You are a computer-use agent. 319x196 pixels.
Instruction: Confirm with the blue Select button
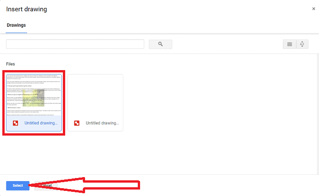pos(18,186)
